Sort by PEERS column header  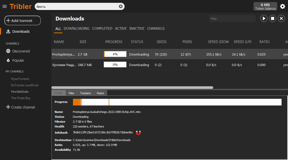coord(187,42)
